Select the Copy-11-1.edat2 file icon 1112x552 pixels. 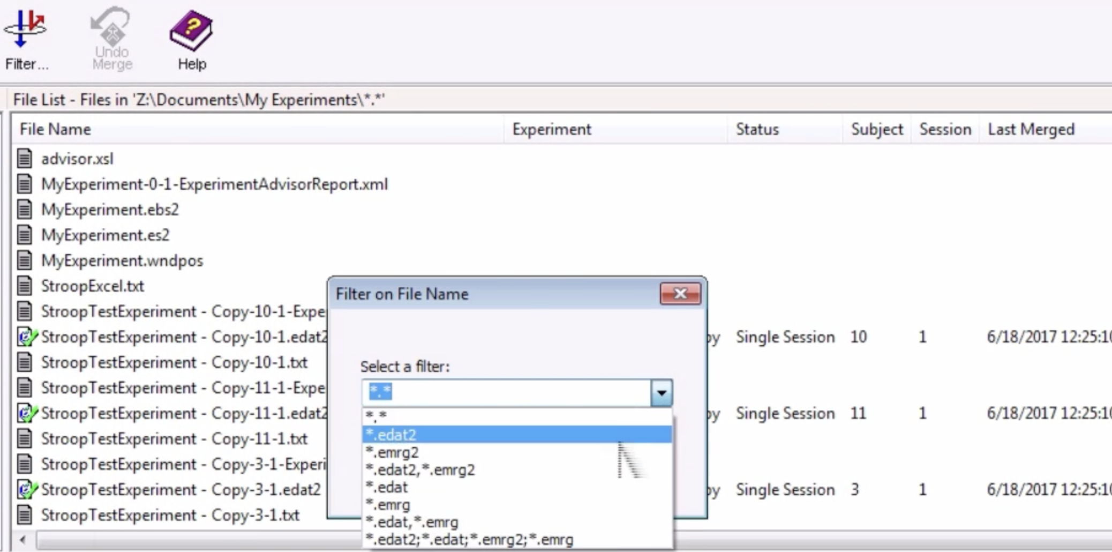pos(26,413)
